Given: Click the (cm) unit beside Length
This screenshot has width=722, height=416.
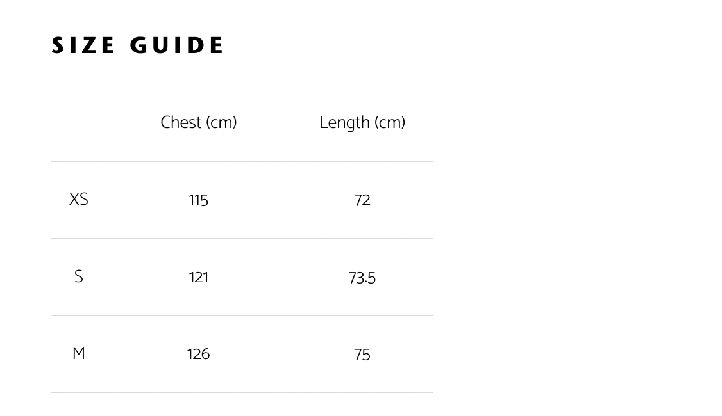Looking at the screenshot, I should click(x=390, y=122).
